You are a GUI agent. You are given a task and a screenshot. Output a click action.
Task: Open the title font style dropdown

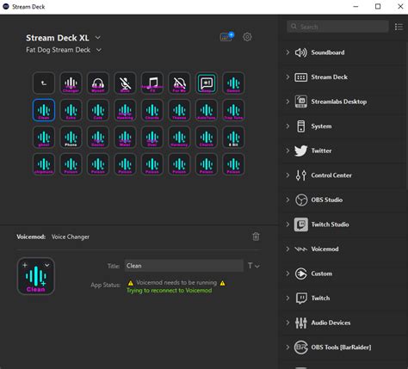pyautogui.click(x=254, y=266)
